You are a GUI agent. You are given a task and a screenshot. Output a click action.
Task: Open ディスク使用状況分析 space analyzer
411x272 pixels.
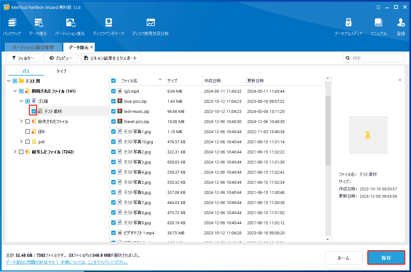coord(151,27)
